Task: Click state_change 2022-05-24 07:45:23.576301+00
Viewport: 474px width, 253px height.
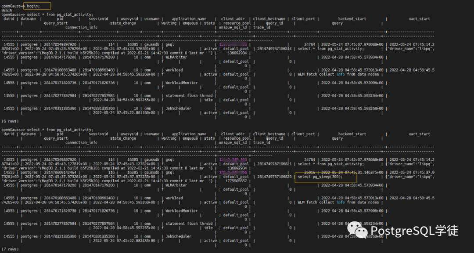Action: coord(124,49)
